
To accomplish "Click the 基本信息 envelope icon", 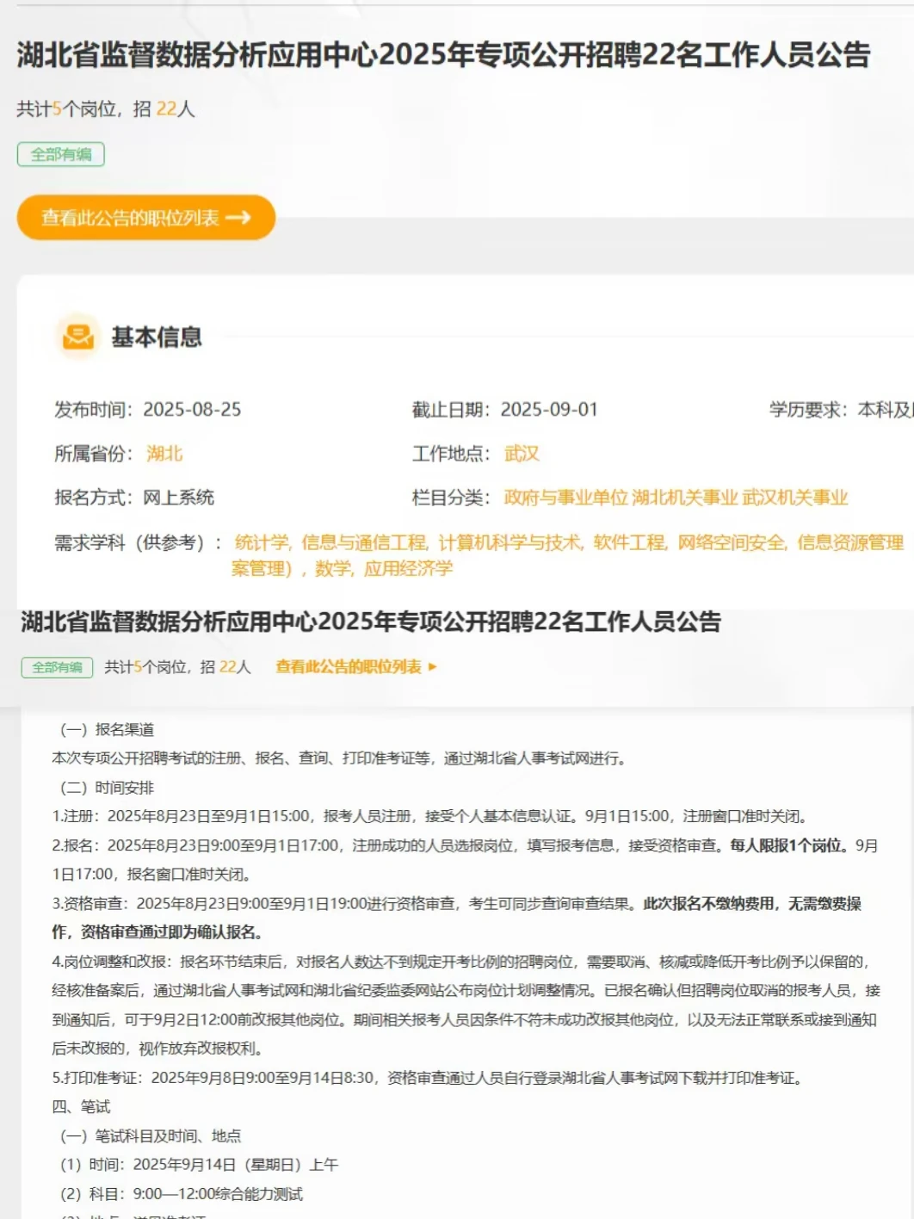I will point(78,337).
